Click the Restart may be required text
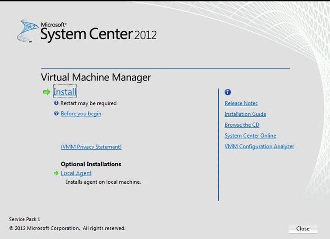 click(88, 103)
